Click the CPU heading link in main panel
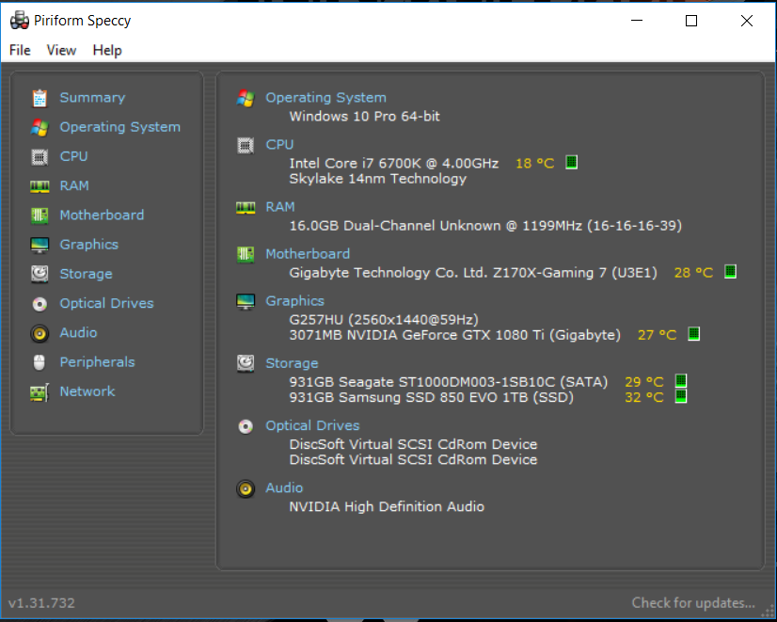Viewport: 777px width, 622px height. tap(279, 144)
